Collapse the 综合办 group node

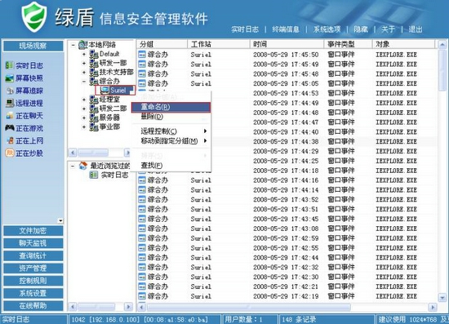coord(84,82)
